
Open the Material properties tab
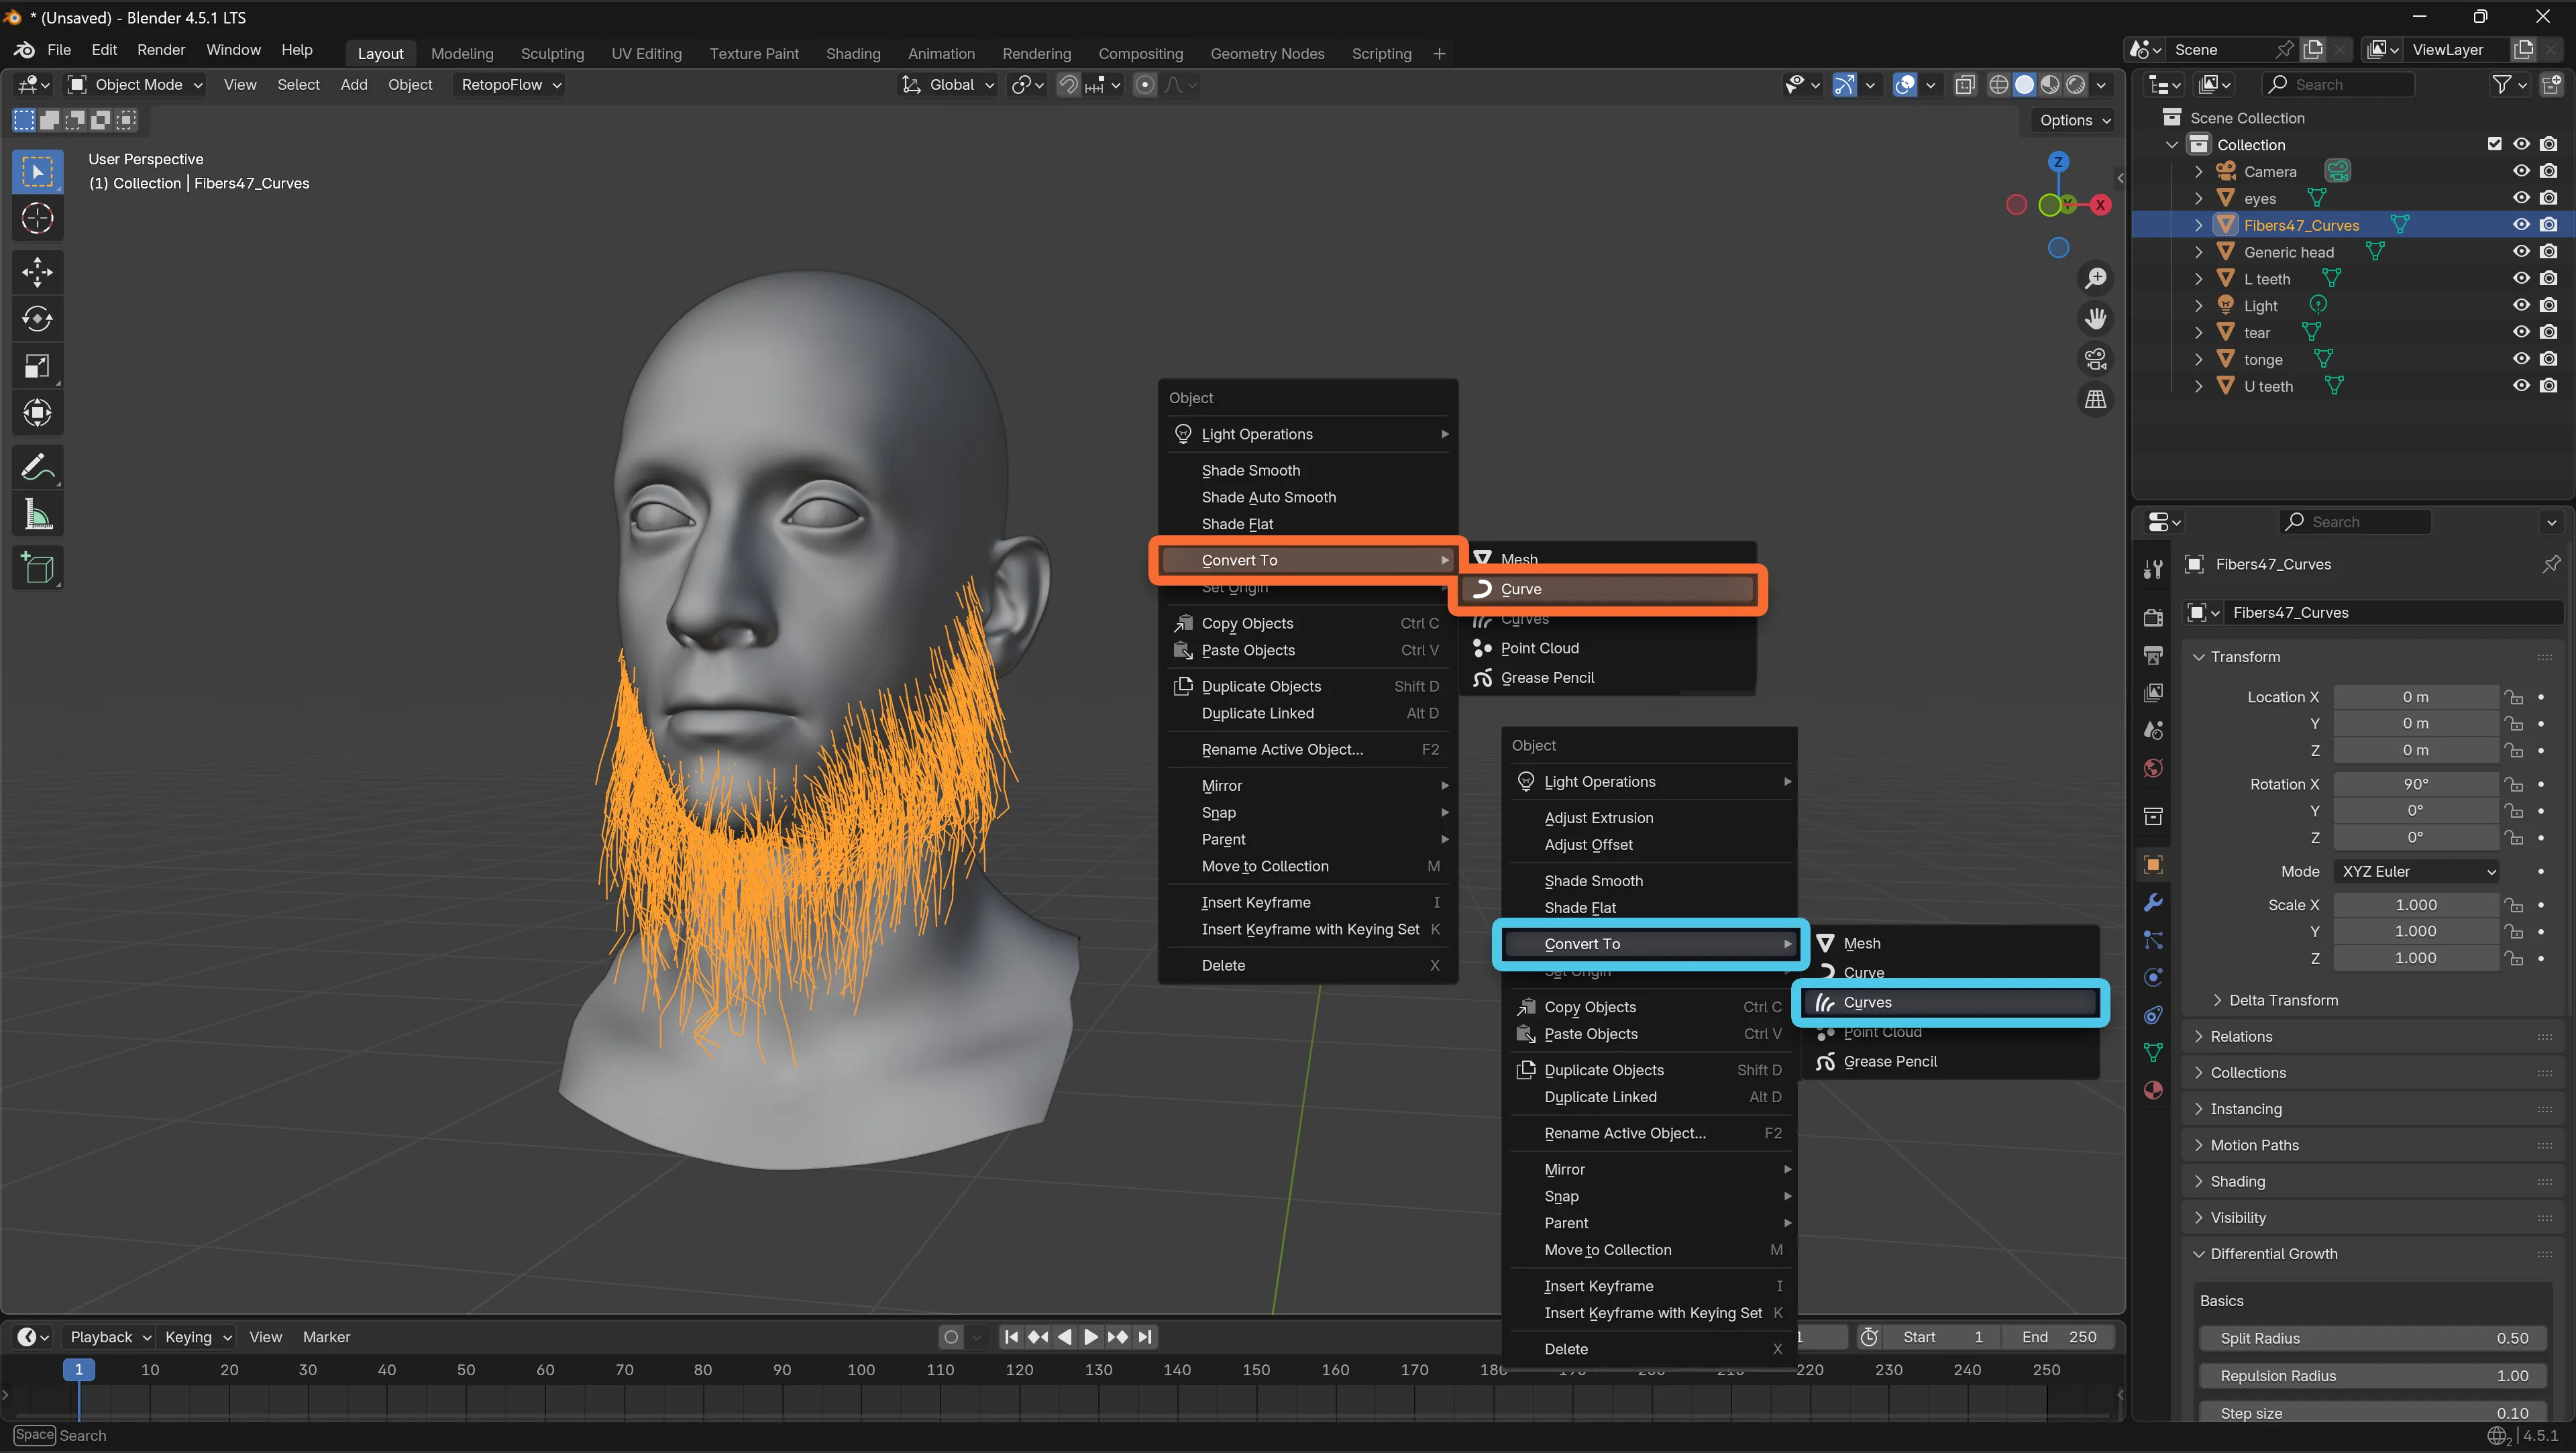click(x=2153, y=1090)
